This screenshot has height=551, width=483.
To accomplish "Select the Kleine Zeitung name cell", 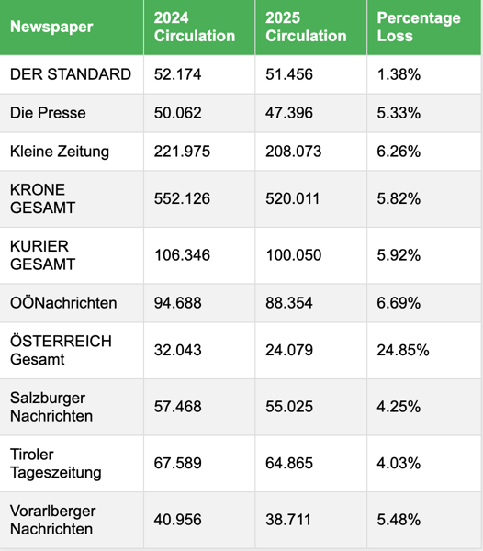I will click(72, 152).
